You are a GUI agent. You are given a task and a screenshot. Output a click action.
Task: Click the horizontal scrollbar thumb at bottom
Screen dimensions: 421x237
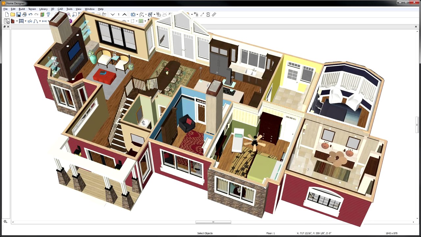pyautogui.click(x=213, y=222)
